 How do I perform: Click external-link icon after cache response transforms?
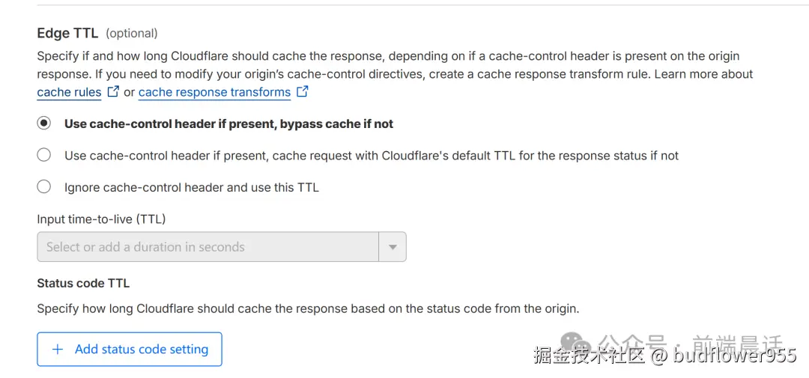point(303,92)
